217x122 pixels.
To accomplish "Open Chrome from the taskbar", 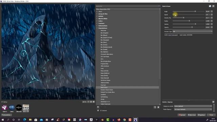I will coord(124,120).
